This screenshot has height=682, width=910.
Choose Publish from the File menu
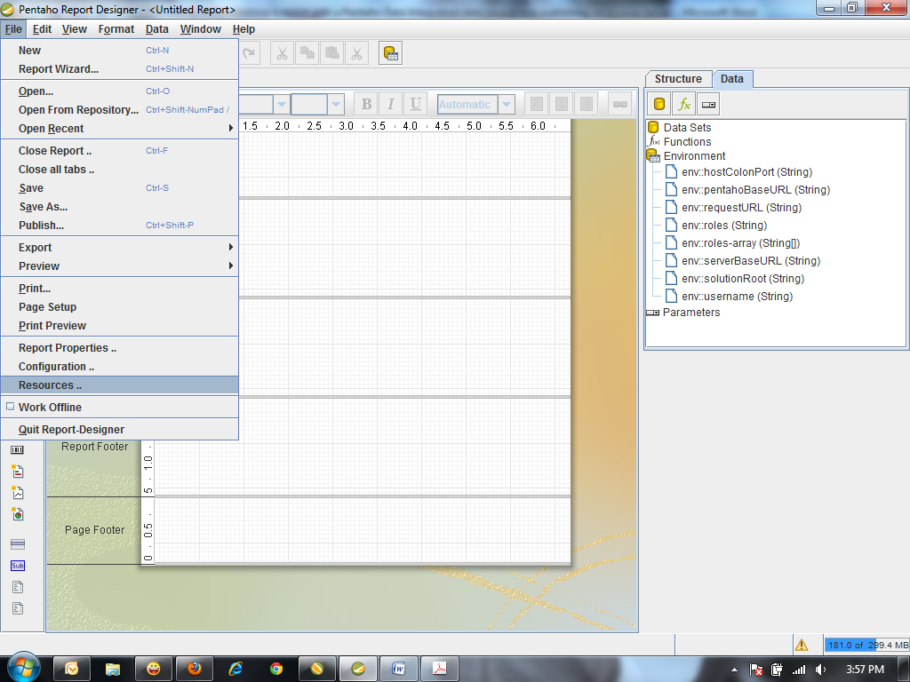tap(119, 225)
